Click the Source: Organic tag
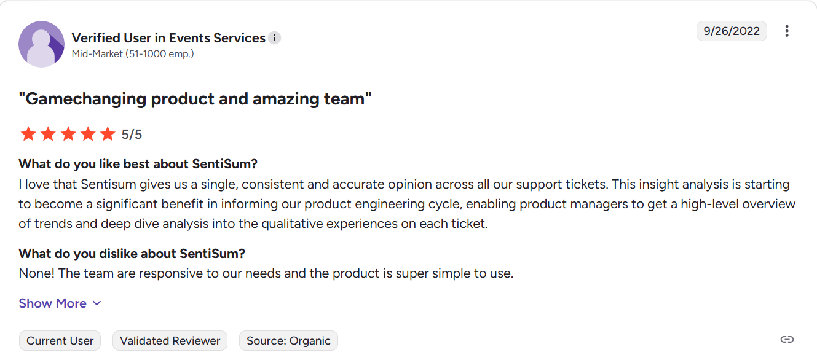This screenshot has height=363, width=817. [288, 341]
